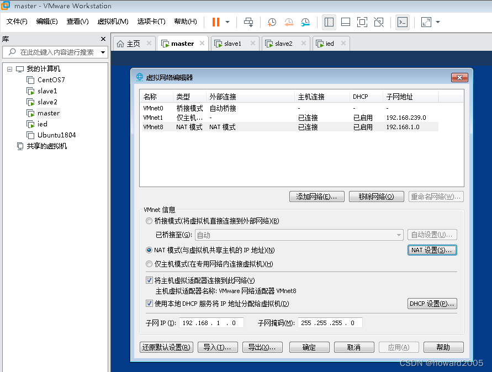
Task: Select the 仅主机模式 radio button
Action: pyautogui.click(x=149, y=264)
